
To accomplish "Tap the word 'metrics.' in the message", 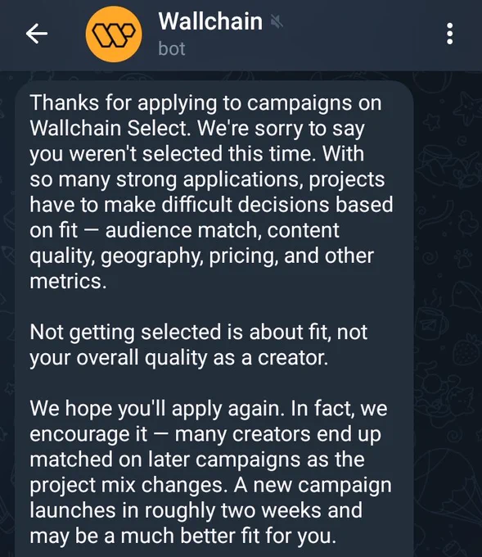I will 68,281.
